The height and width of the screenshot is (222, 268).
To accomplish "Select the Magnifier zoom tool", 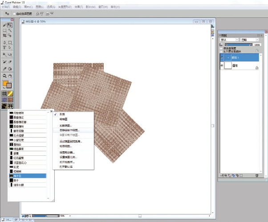I will 4,76.
